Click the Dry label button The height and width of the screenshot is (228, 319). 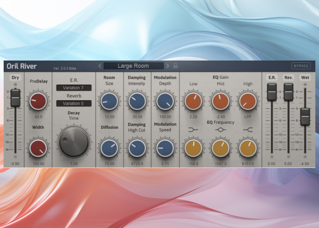coord(15,77)
